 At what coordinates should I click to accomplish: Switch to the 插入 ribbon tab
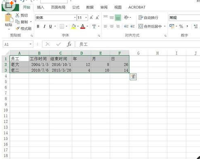click(x=40, y=7)
